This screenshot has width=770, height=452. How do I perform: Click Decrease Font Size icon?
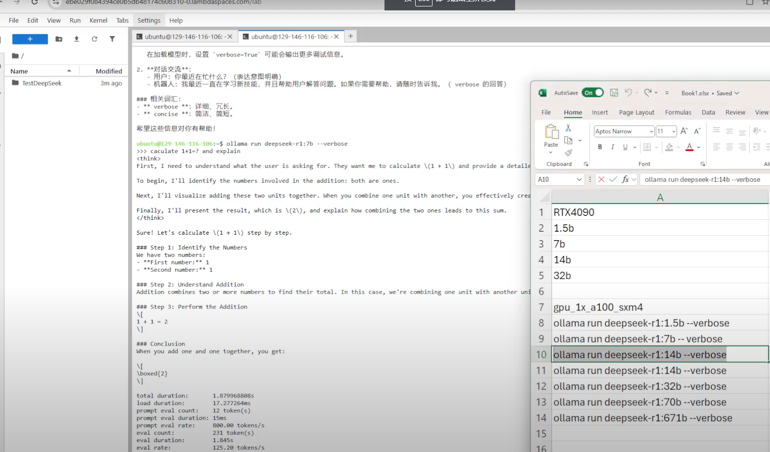tap(697, 131)
